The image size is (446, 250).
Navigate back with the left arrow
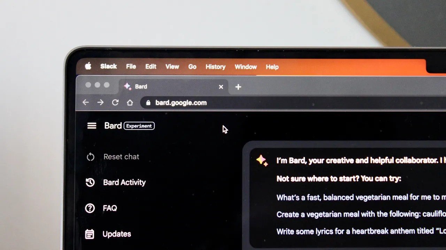85,102
